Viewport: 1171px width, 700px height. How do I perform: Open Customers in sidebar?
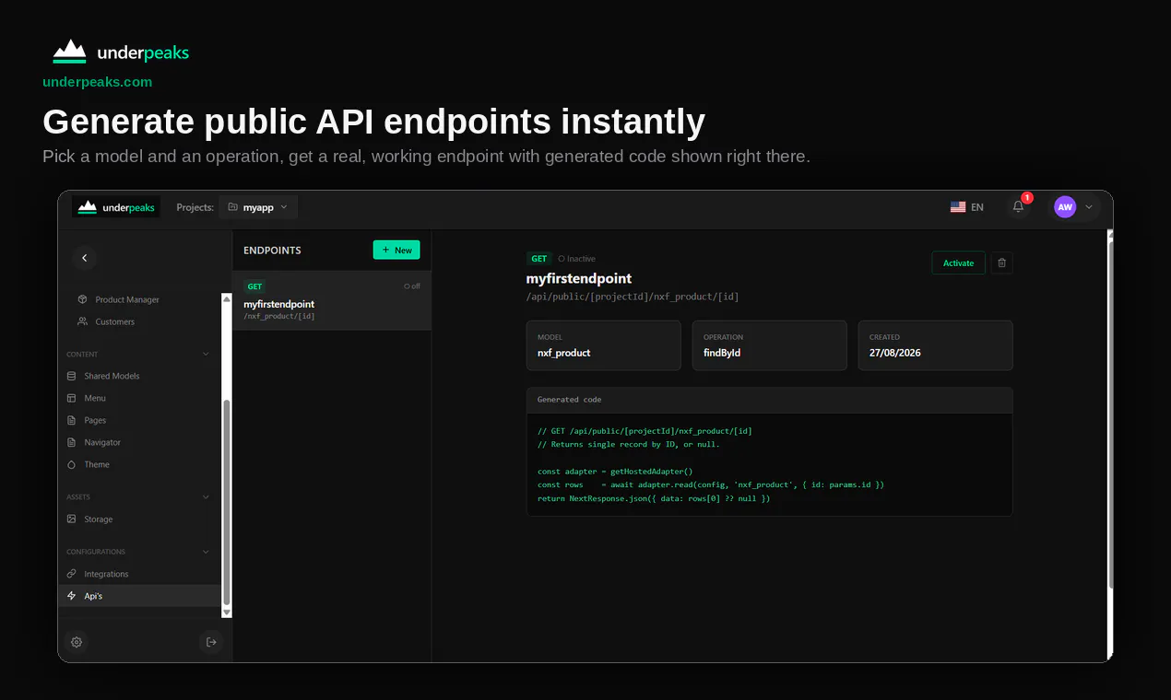tap(115, 321)
